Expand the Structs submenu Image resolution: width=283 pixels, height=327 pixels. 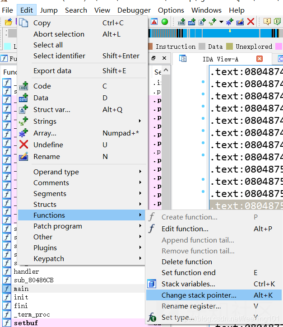click(82, 204)
